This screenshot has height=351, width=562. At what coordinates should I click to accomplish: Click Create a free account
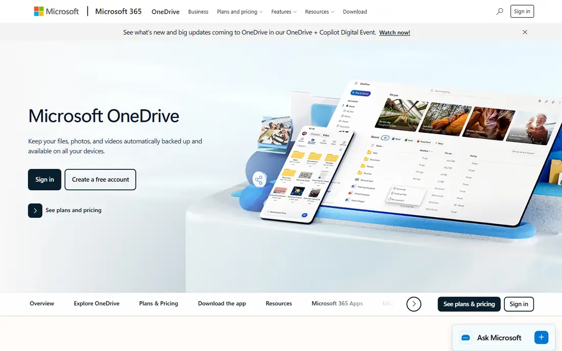click(100, 180)
